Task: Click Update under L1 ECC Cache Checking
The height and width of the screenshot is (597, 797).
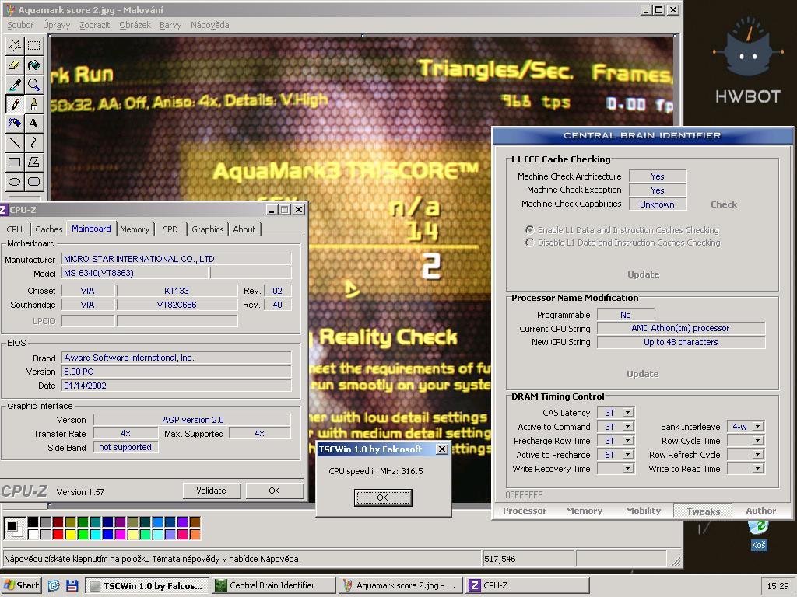Action: point(643,274)
